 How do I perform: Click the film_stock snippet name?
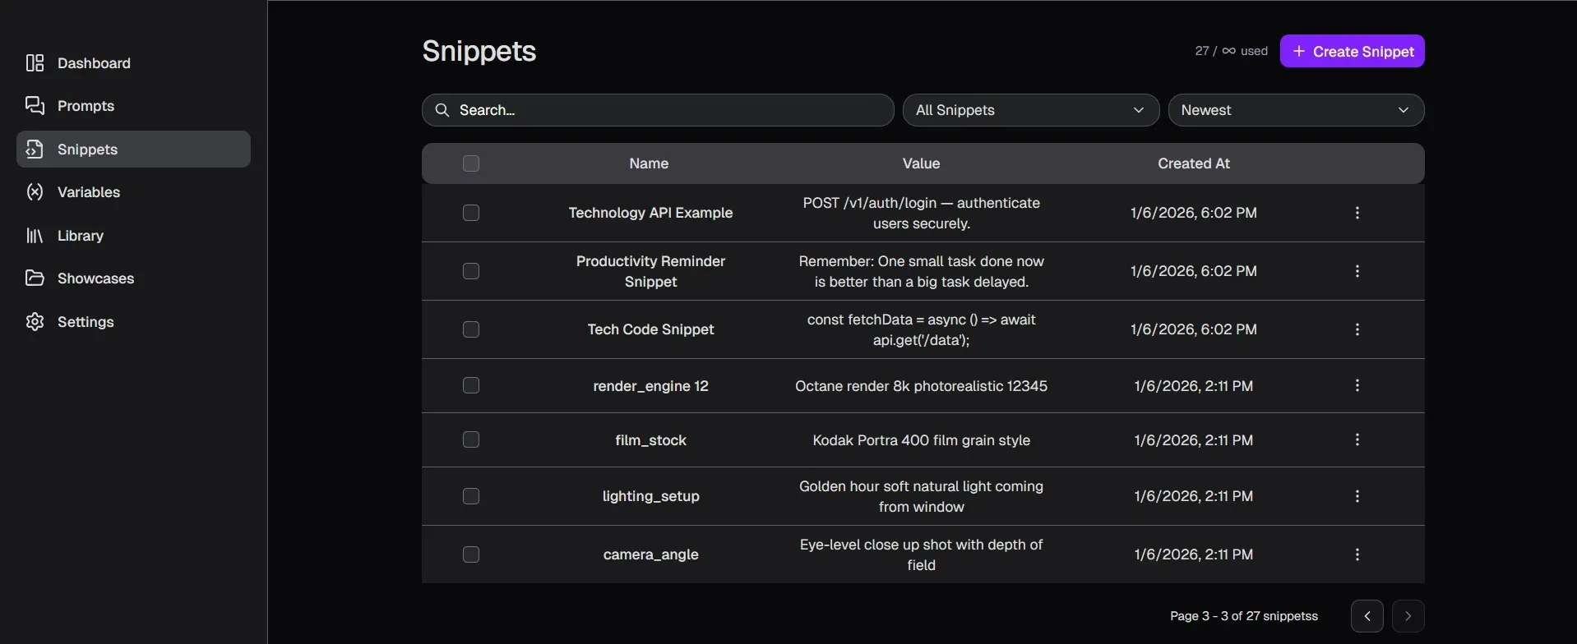point(650,440)
